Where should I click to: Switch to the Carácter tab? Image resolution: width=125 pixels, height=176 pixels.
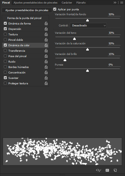tap(67, 2)
